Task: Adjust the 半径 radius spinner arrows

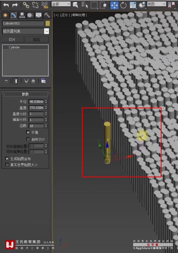Action: click(x=46, y=102)
